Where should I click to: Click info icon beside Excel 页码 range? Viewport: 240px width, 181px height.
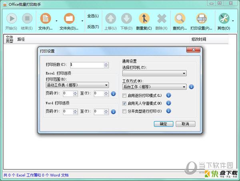pyautogui.click(x=113, y=94)
